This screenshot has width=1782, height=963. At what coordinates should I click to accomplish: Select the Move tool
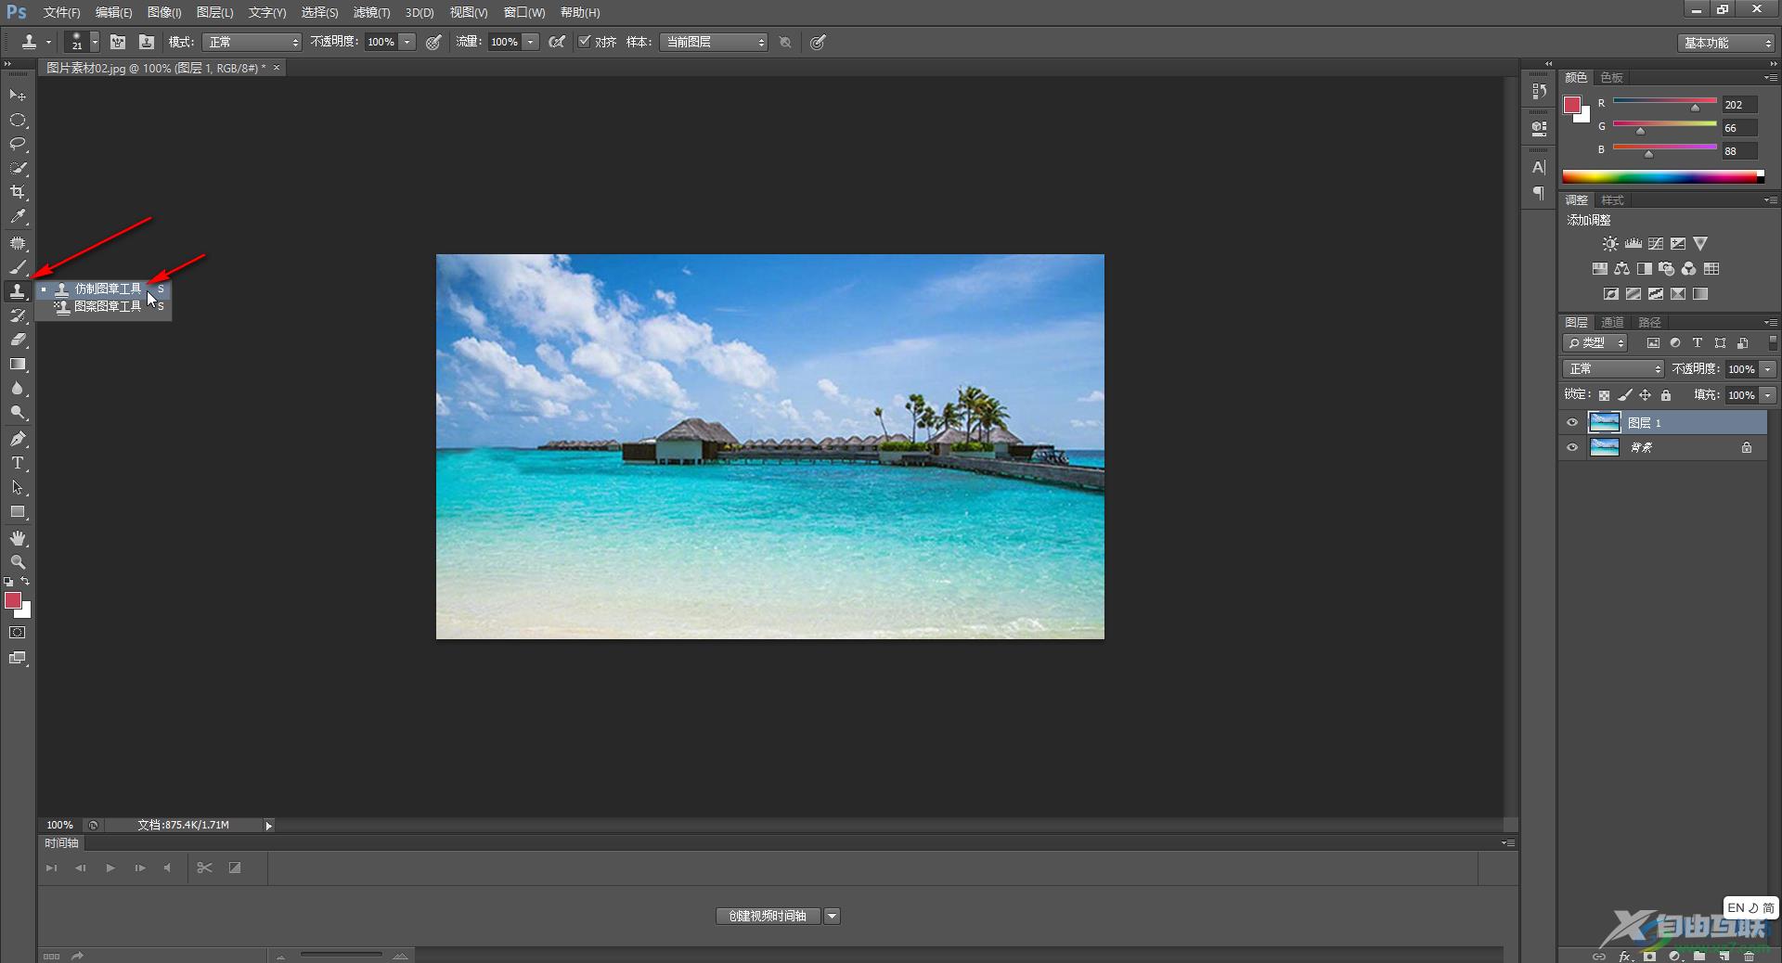(x=18, y=96)
